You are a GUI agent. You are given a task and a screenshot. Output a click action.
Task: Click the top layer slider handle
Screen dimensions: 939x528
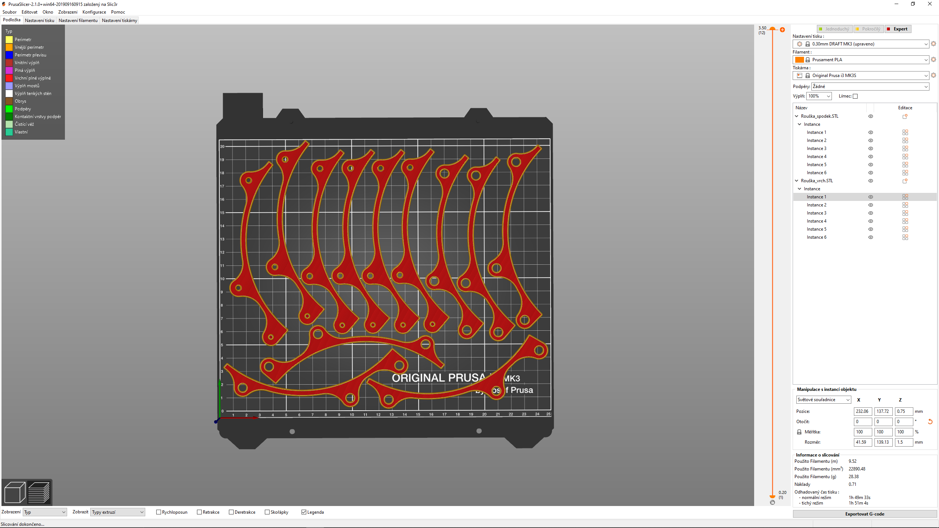pos(772,29)
